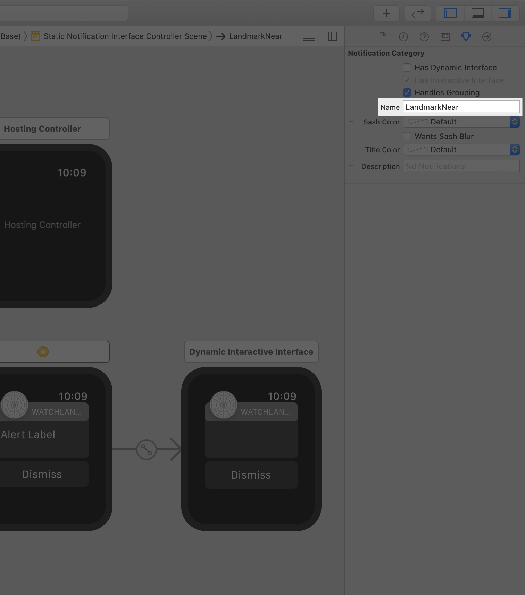525x595 pixels.
Task: Toggle the code review arrows button
Action: pos(418,13)
